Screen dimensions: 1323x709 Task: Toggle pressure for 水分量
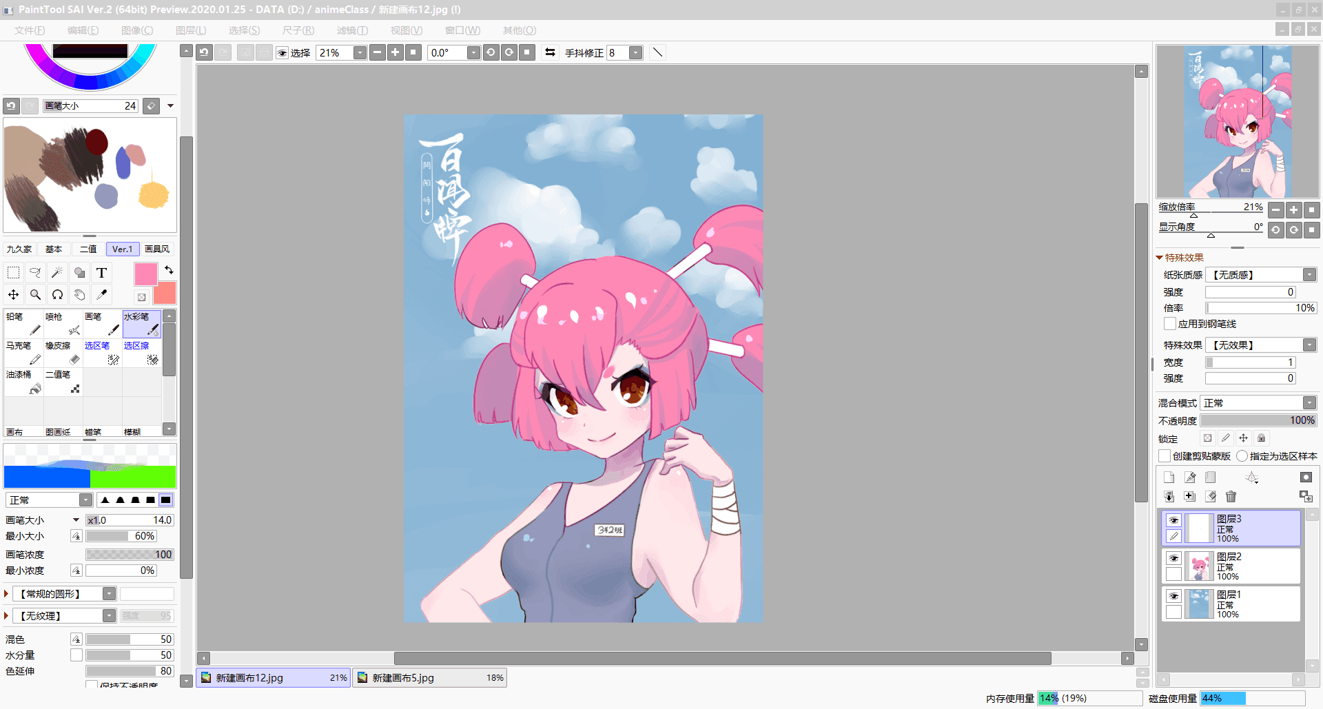click(76, 655)
